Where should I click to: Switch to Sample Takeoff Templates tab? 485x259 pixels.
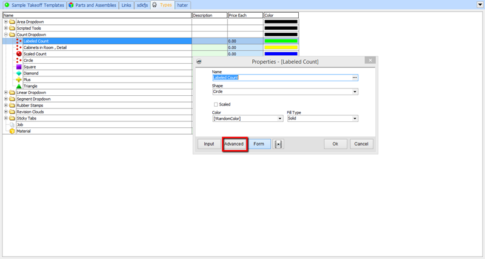[35, 5]
